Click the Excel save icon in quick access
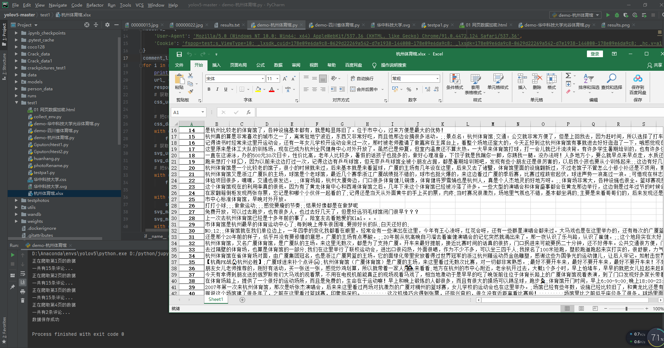 [179, 54]
